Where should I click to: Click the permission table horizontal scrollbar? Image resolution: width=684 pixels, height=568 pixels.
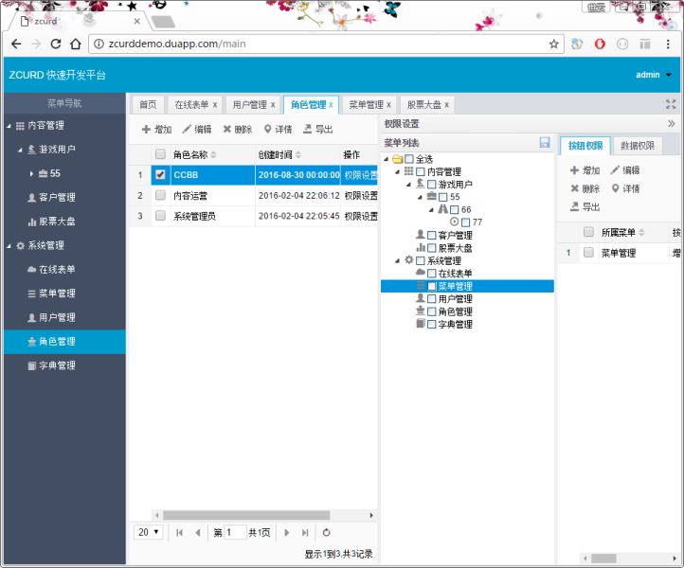coord(603,559)
